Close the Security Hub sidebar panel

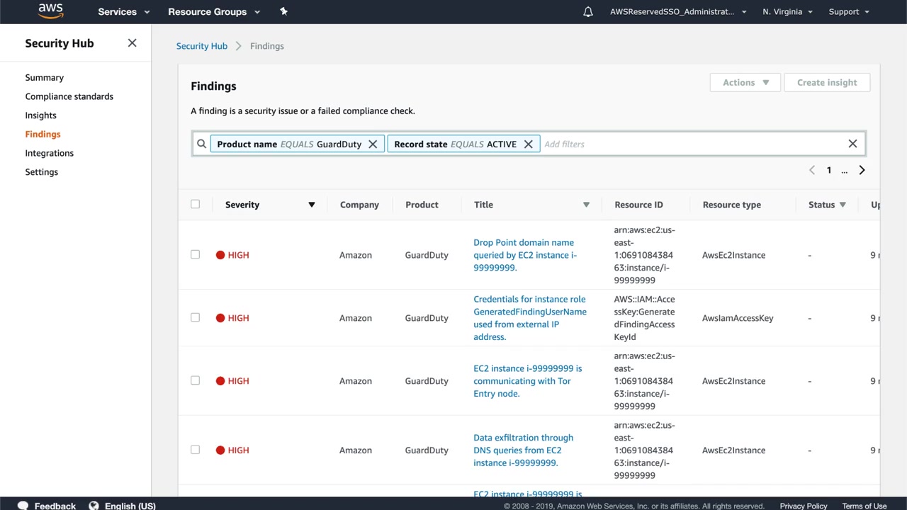132,43
